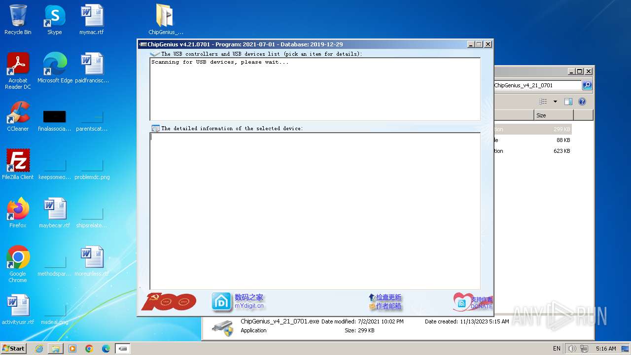Viewport: 631px width, 355px height.
Task: Launch Firefox desktop shortcut
Action: point(18,213)
